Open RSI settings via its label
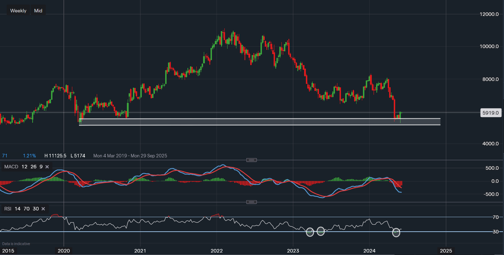The height and width of the screenshot is (255, 504). click(8, 209)
